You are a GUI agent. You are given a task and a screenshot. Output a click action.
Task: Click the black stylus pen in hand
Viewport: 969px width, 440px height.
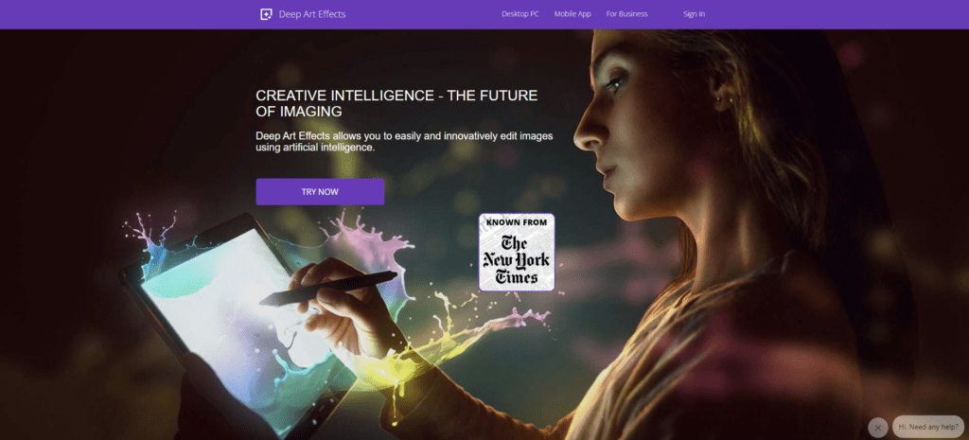click(x=328, y=289)
